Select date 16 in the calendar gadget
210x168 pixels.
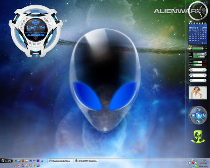click(x=196, y=36)
